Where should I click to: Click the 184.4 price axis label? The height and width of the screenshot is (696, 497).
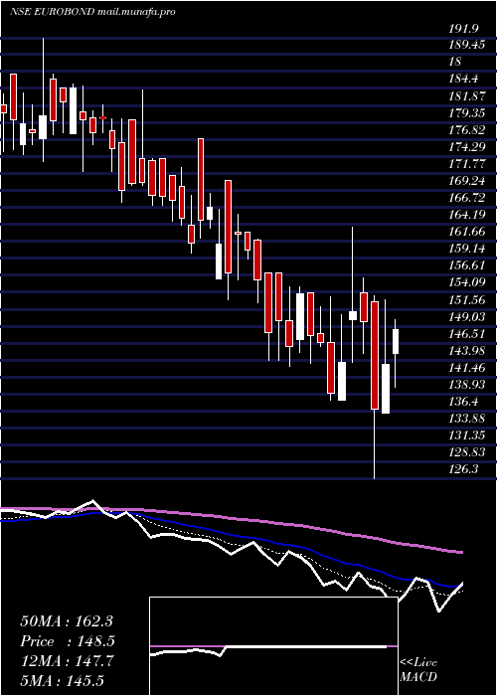[463, 79]
